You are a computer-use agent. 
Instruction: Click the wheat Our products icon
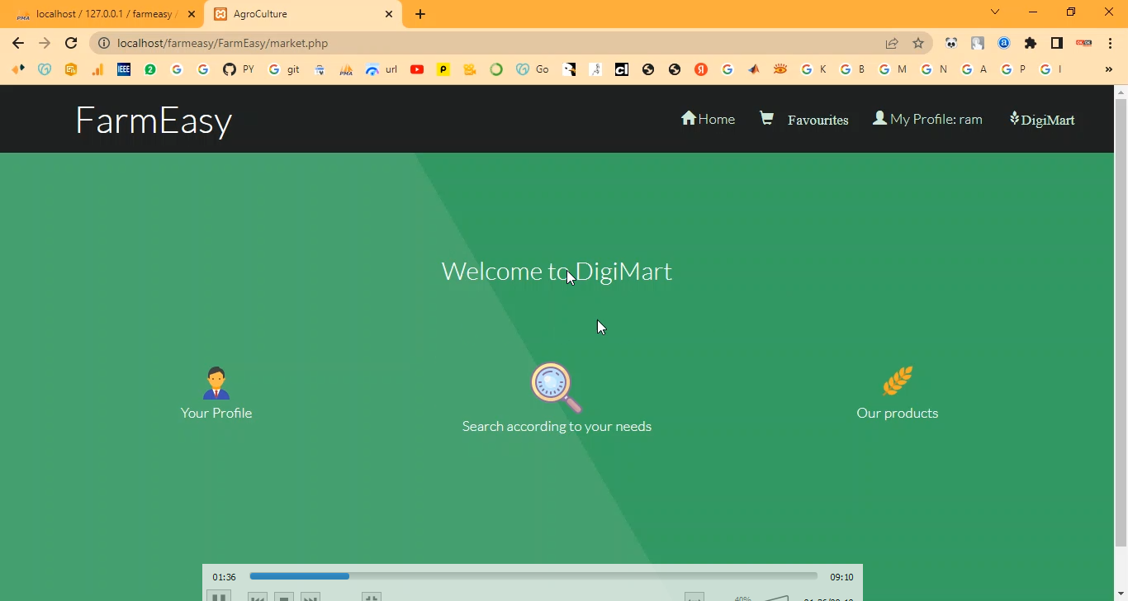pos(897,381)
